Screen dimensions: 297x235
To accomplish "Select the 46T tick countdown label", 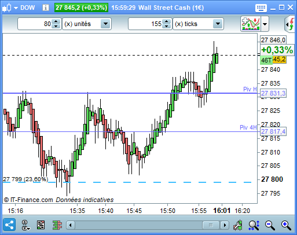I will [x=266, y=60].
